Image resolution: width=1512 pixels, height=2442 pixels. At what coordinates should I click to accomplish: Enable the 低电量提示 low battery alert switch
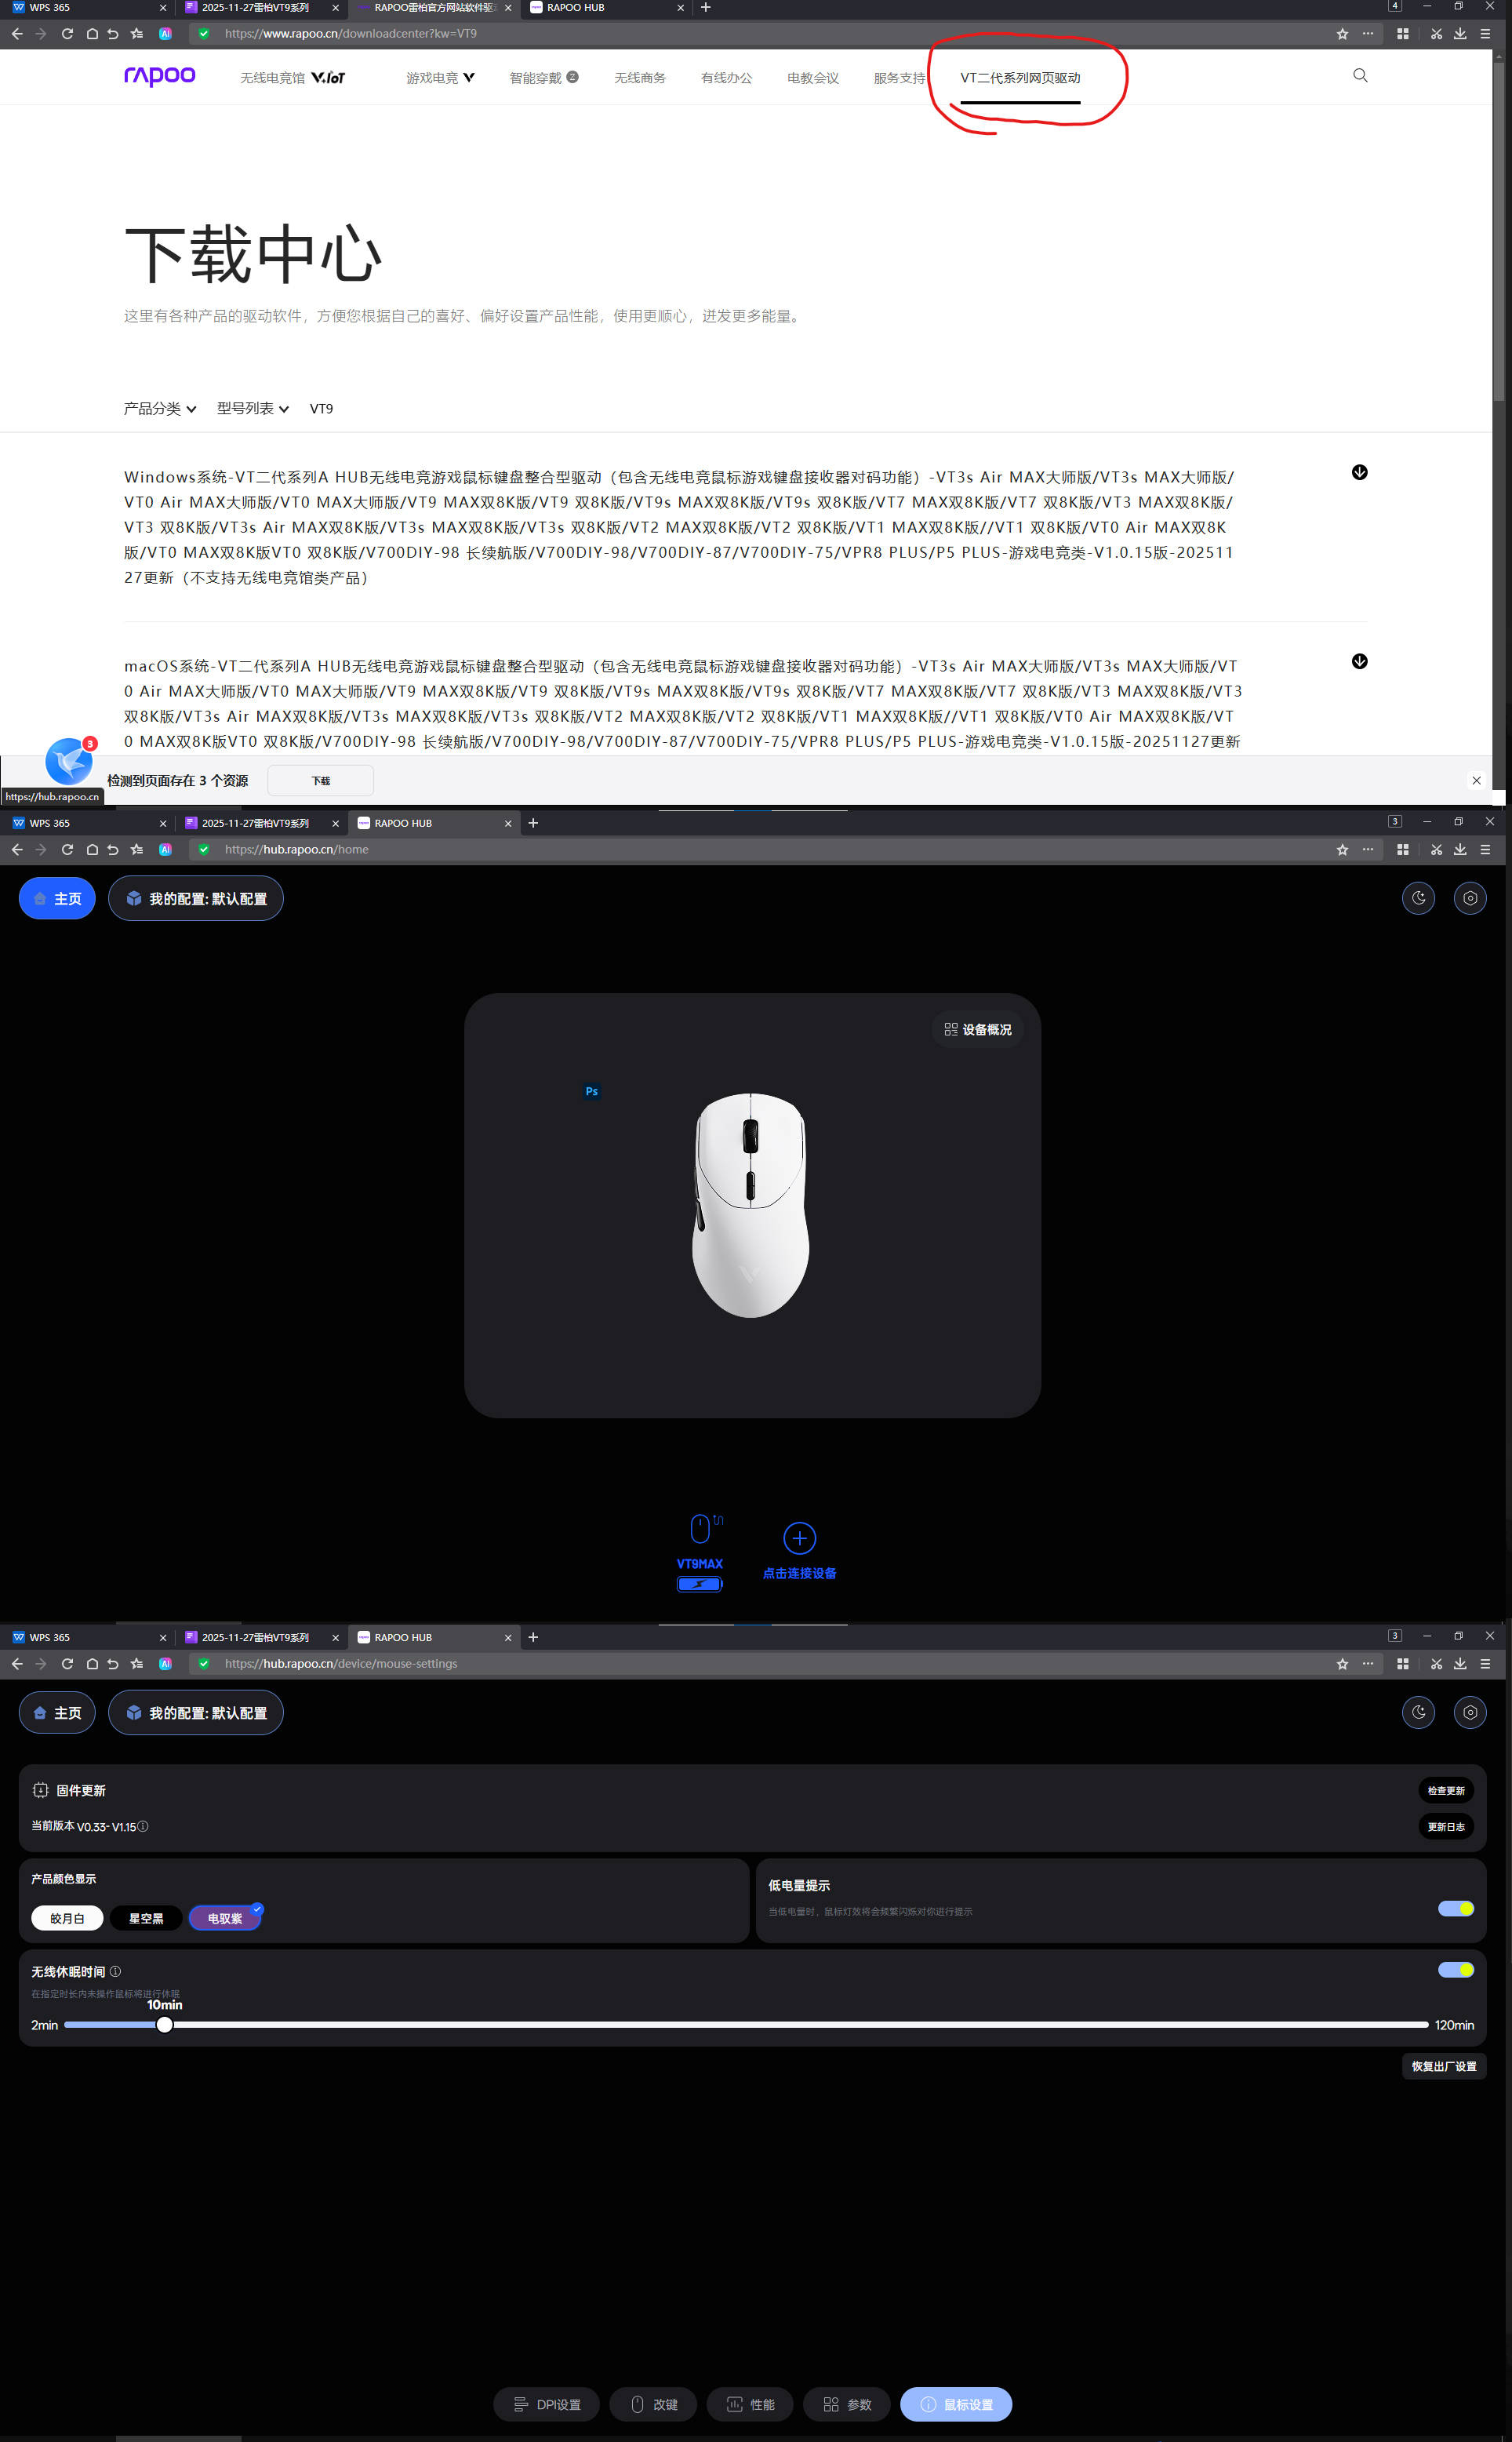click(x=1456, y=1908)
